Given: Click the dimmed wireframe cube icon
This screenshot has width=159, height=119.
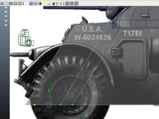Looking at the screenshot, I should click(x=27, y=3).
